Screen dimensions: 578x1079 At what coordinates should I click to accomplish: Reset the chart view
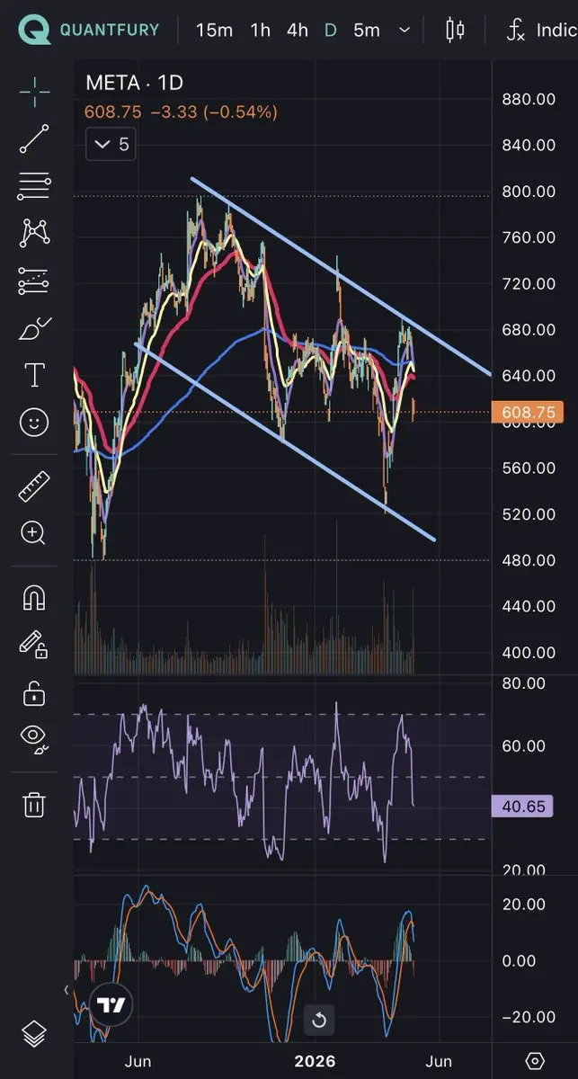pos(318,1021)
